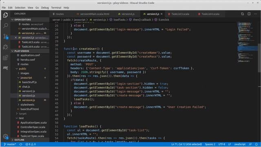Switch to the version4Main.scala.html tab
The width and height of the screenshot is (261, 147).
click(95, 14)
